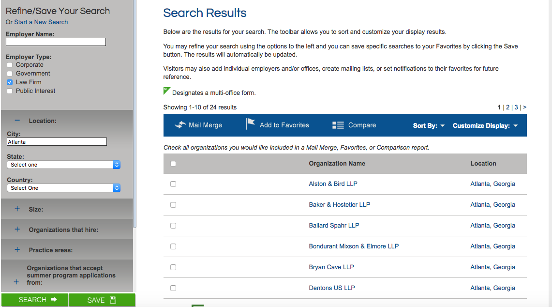Click Add to Favorites in toolbar
This screenshot has width=552, height=307.
click(284, 125)
